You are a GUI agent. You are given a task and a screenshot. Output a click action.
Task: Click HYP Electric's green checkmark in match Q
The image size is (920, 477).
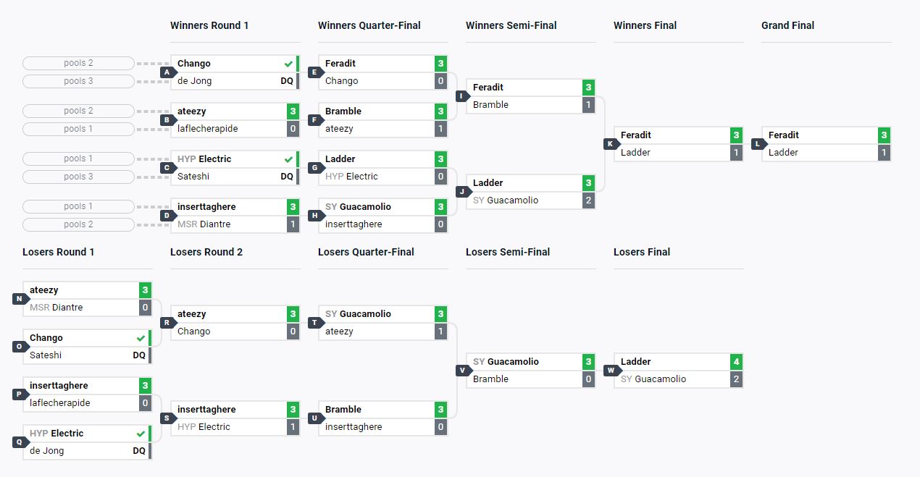point(141,434)
